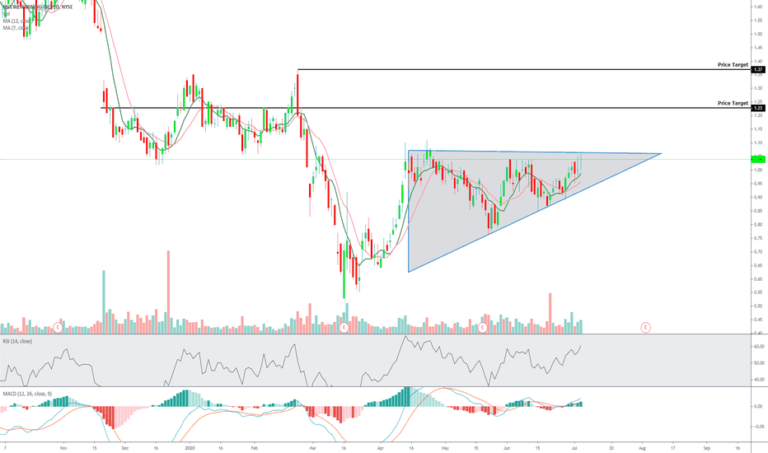768x453 pixels.
Task: Click the May label on the time axis
Action: [445, 447]
